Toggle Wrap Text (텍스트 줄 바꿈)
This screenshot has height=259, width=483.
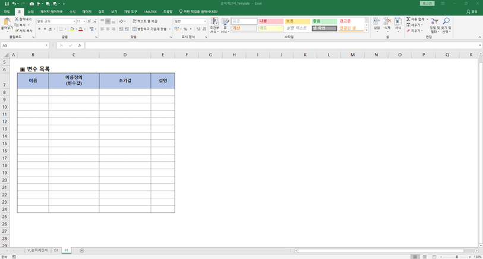pos(144,21)
